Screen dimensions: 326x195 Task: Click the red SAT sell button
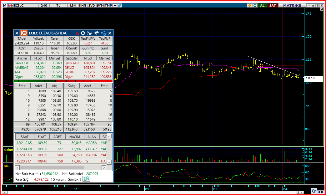point(273,5)
